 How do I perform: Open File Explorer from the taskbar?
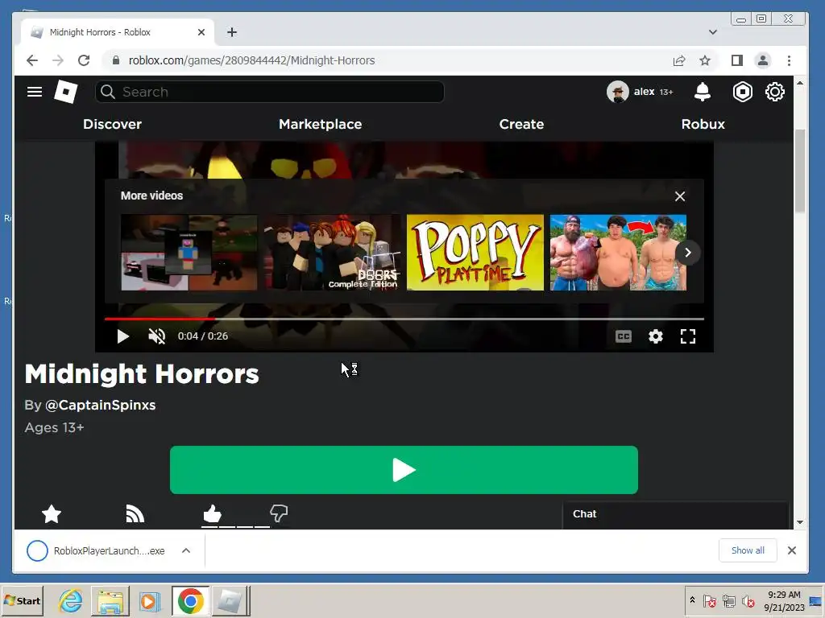110,600
